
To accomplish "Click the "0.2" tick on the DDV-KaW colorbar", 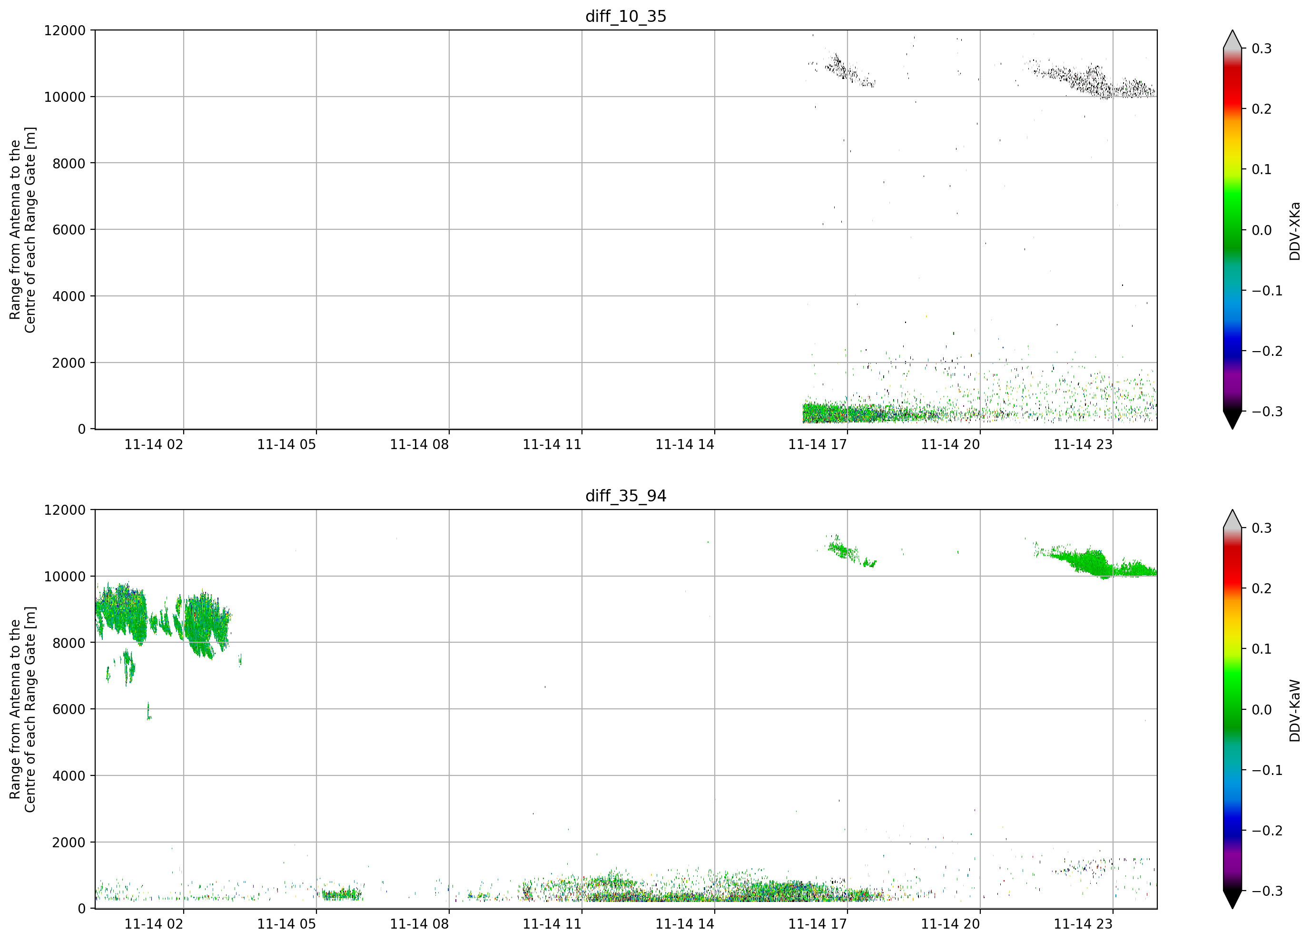I will point(1262,589).
